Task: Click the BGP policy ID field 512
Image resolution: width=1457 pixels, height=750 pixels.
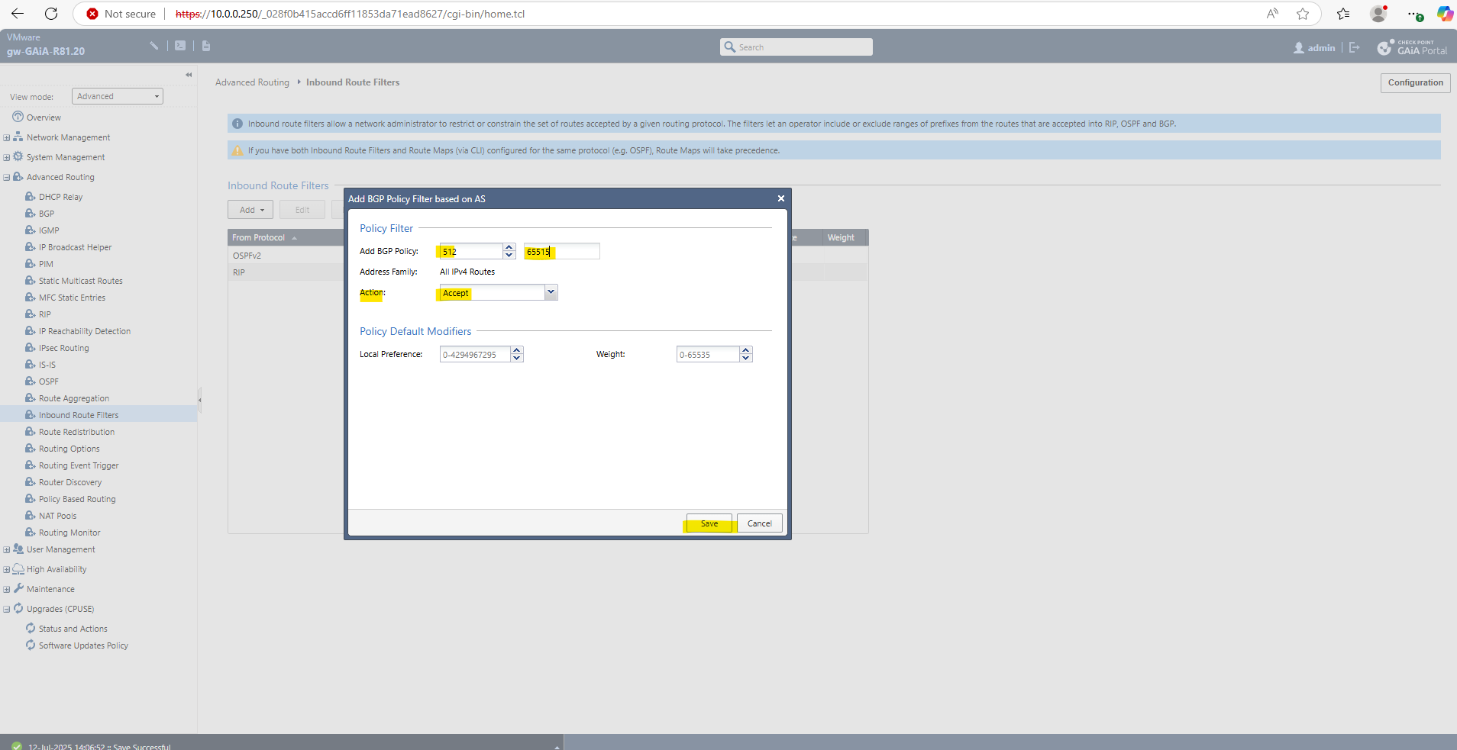Action: (x=471, y=251)
